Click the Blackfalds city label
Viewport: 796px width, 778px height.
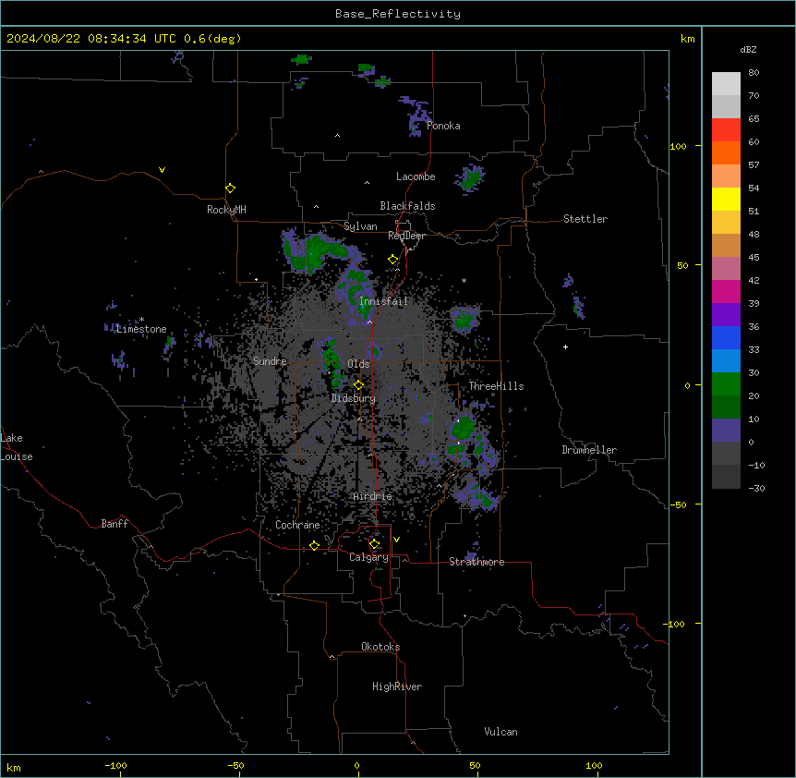click(x=407, y=206)
